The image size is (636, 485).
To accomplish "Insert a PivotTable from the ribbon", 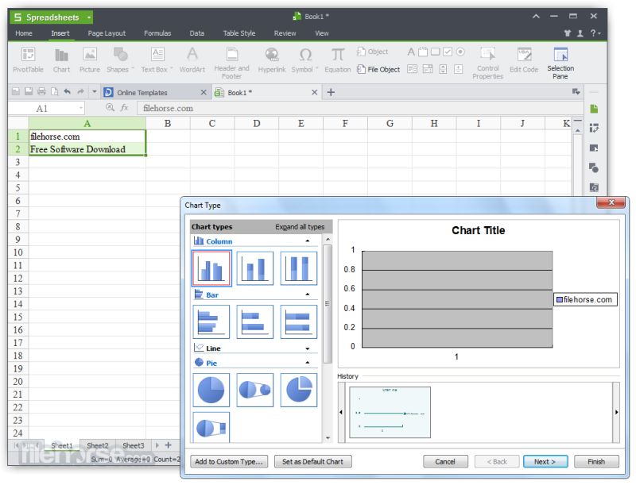I will 28,60.
